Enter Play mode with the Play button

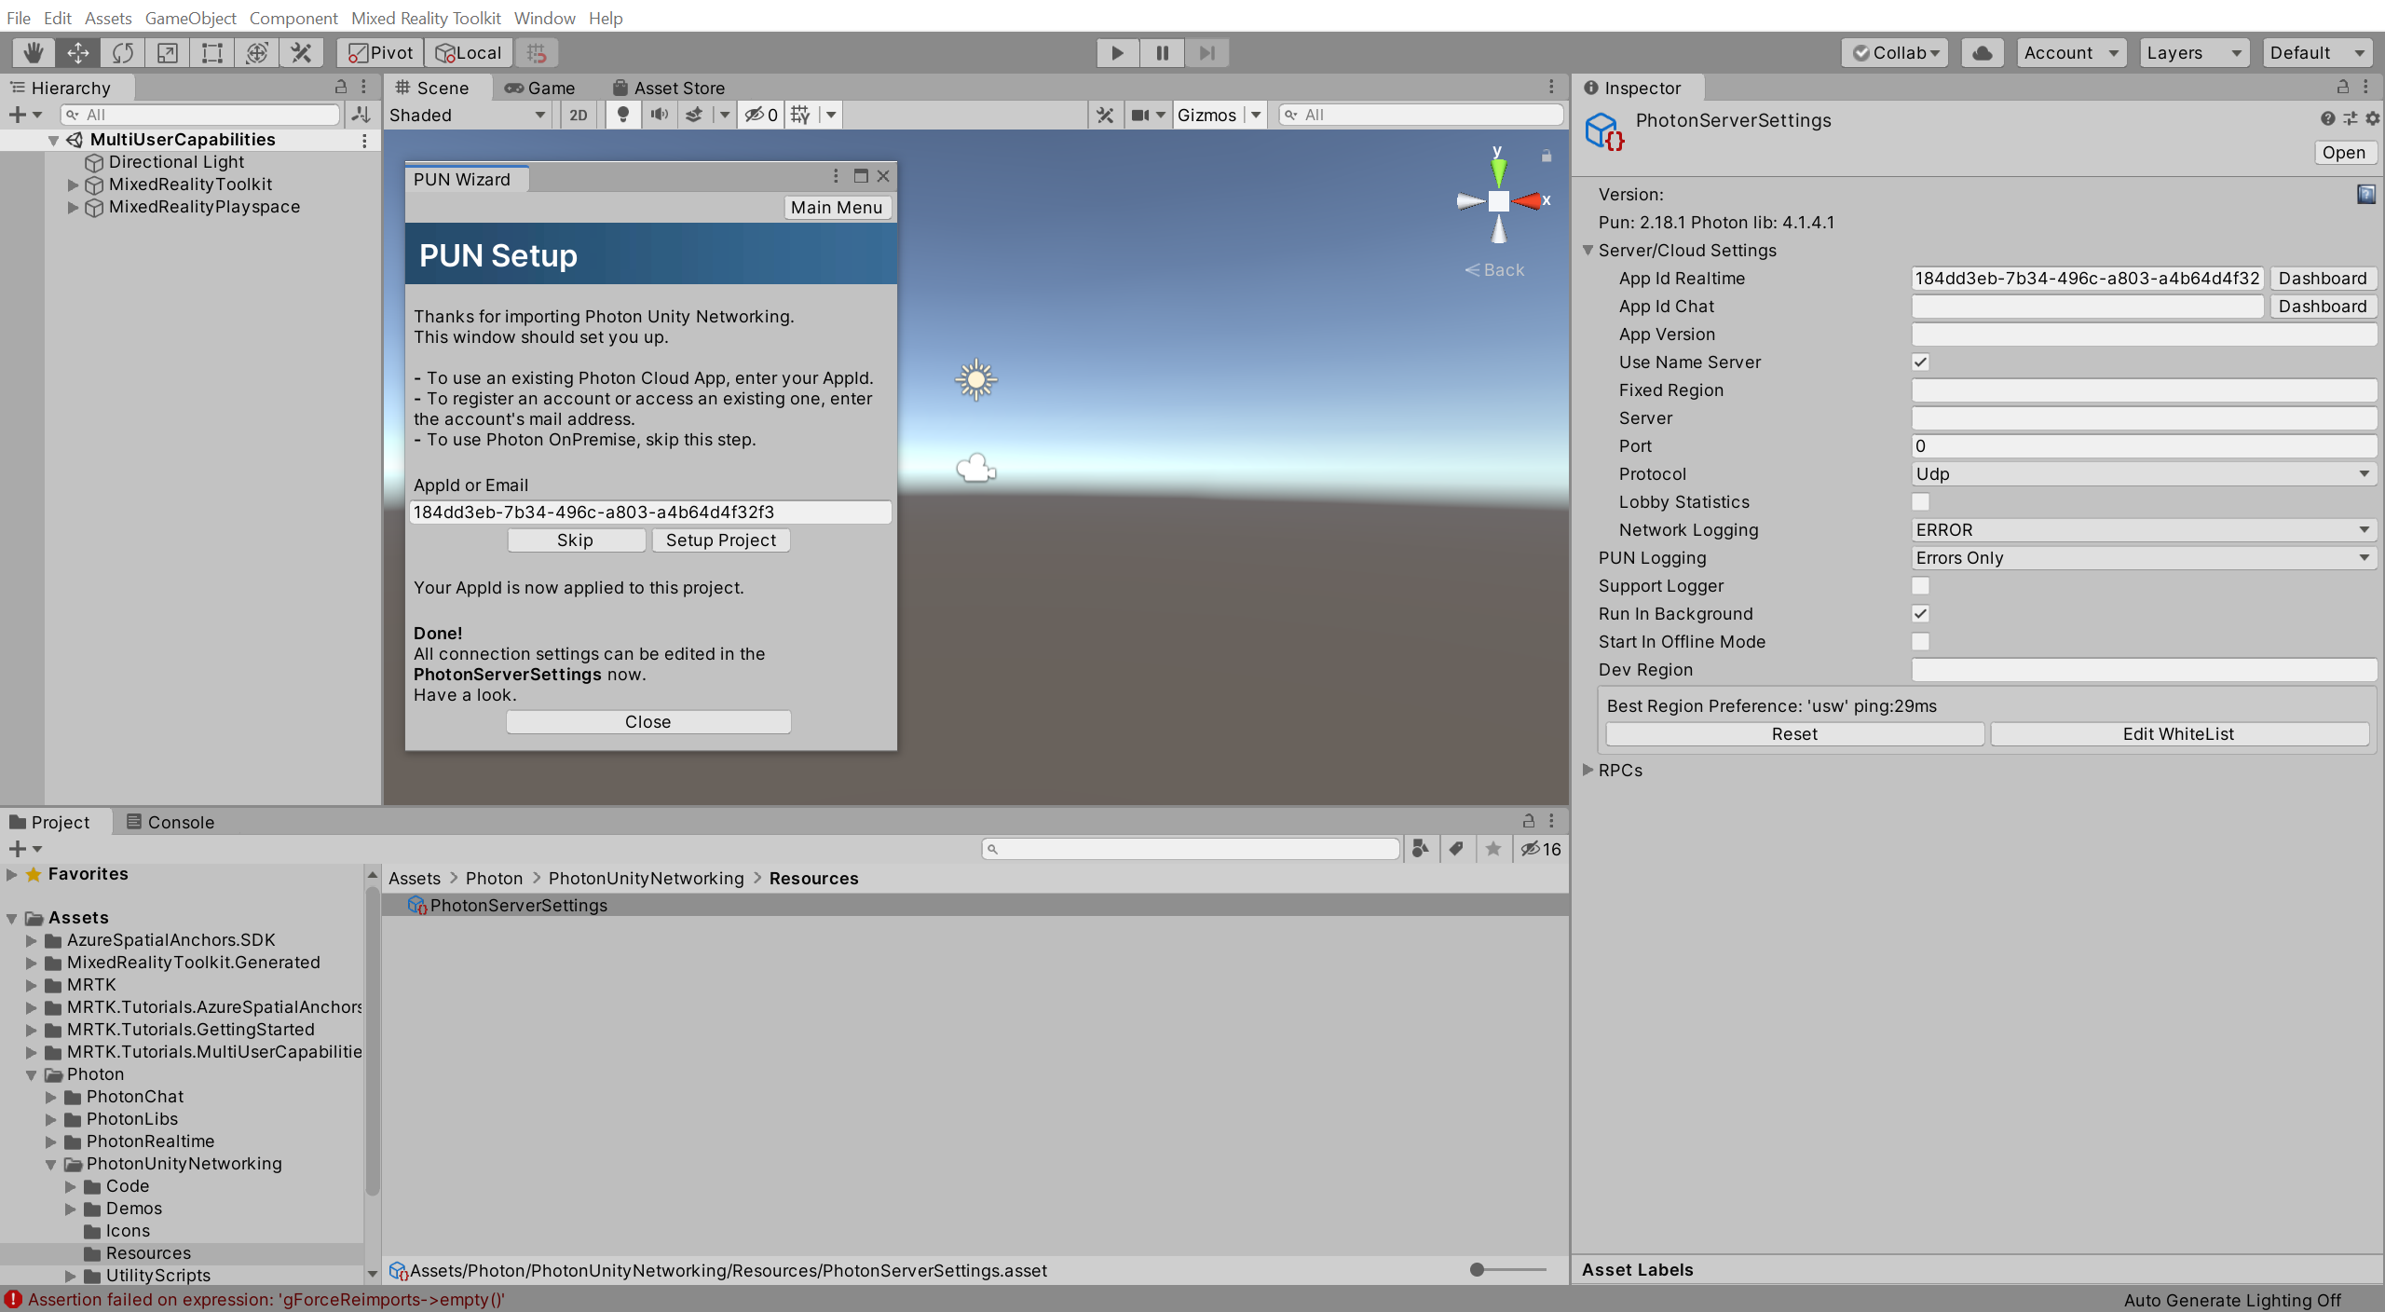1115,52
